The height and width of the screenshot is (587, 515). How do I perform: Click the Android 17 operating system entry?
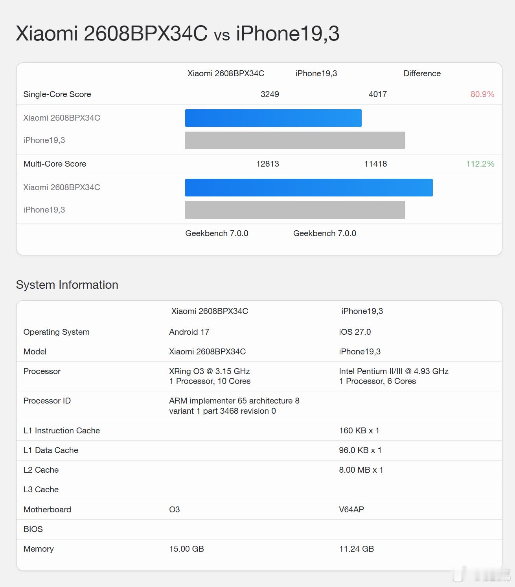(189, 332)
